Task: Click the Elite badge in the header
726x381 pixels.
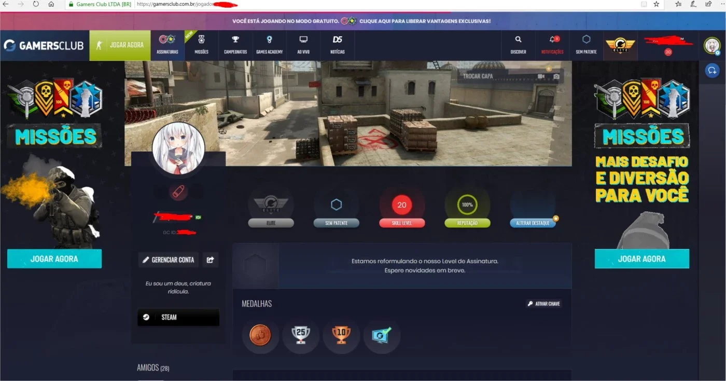Action: (621, 45)
